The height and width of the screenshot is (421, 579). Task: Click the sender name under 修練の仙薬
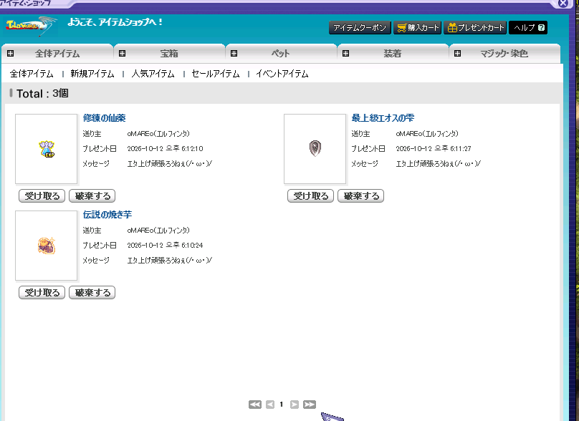(158, 134)
